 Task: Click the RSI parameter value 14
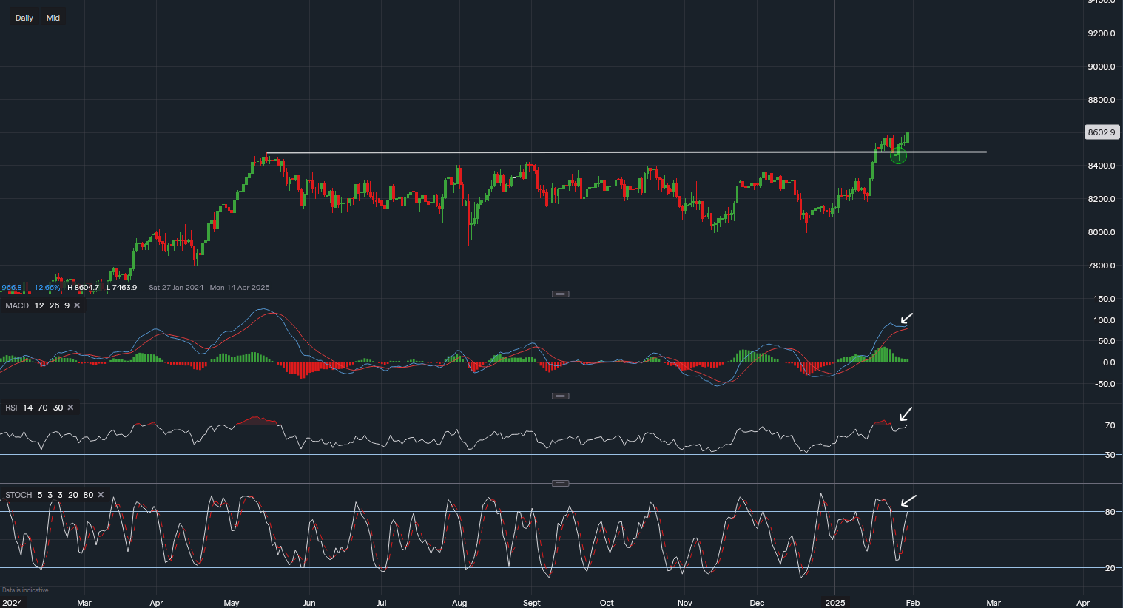tap(27, 407)
